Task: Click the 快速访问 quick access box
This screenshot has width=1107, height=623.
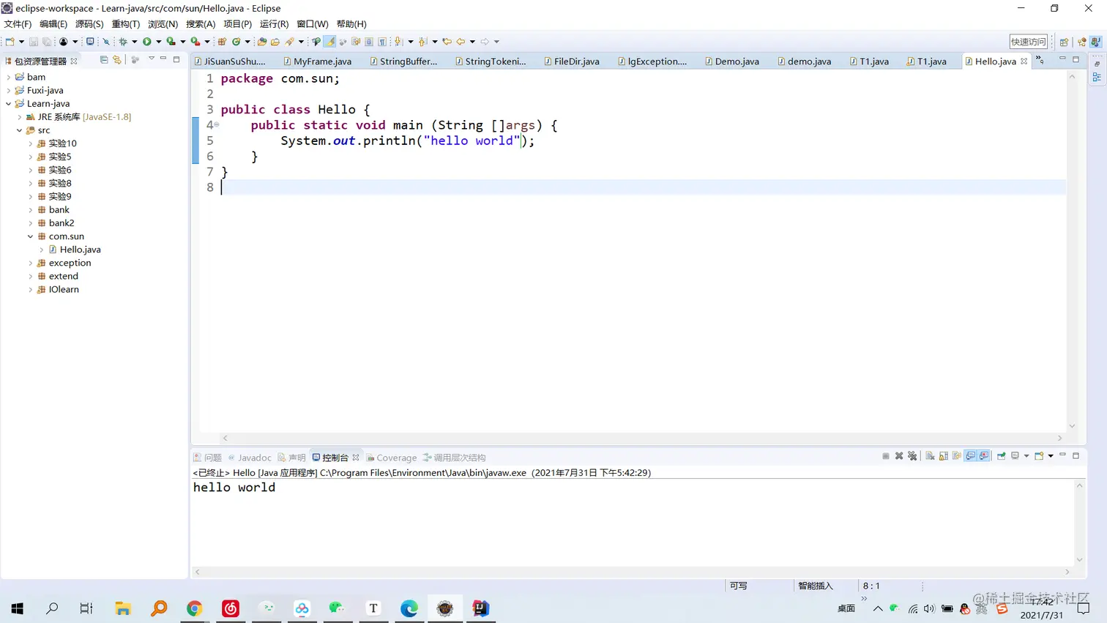Action: [1029, 42]
